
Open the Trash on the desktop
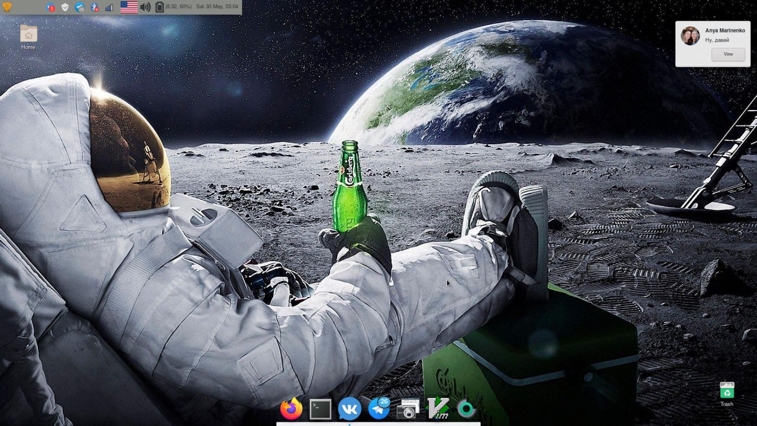click(x=727, y=395)
